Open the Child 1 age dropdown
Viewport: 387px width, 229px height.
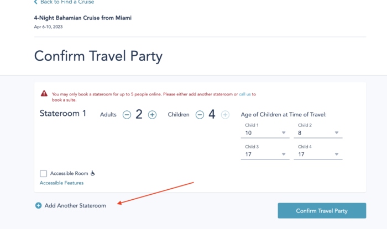pyautogui.click(x=265, y=133)
